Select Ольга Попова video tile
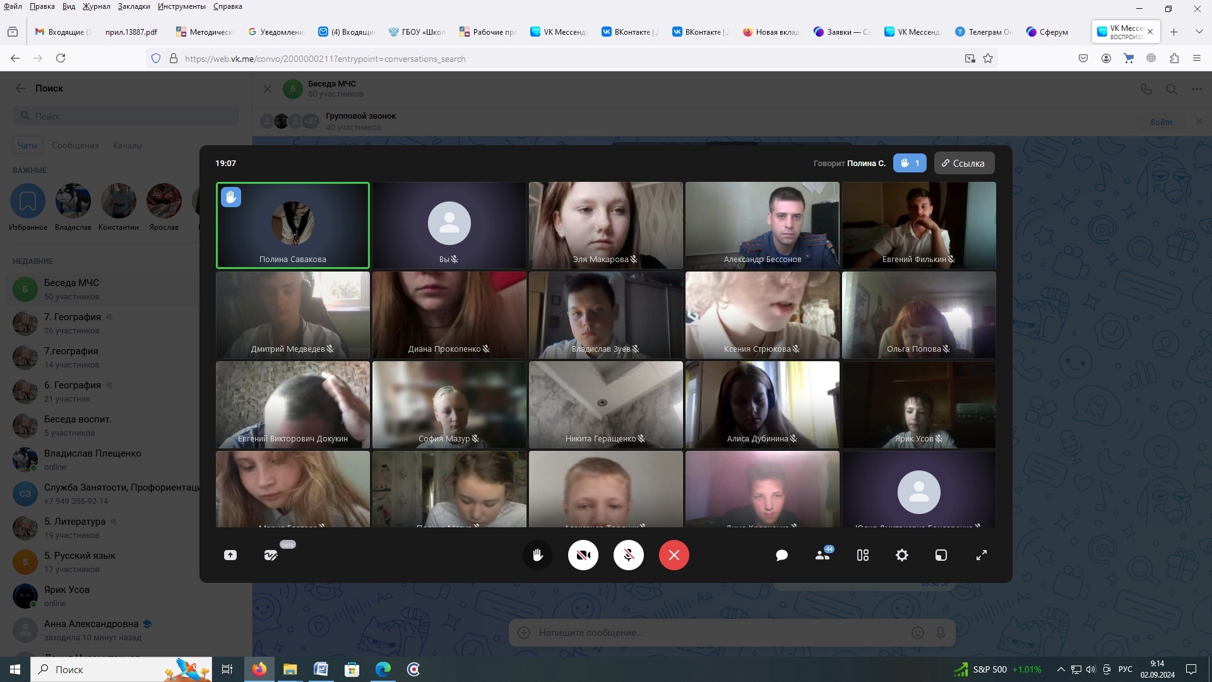The image size is (1212, 682). click(x=919, y=315)
